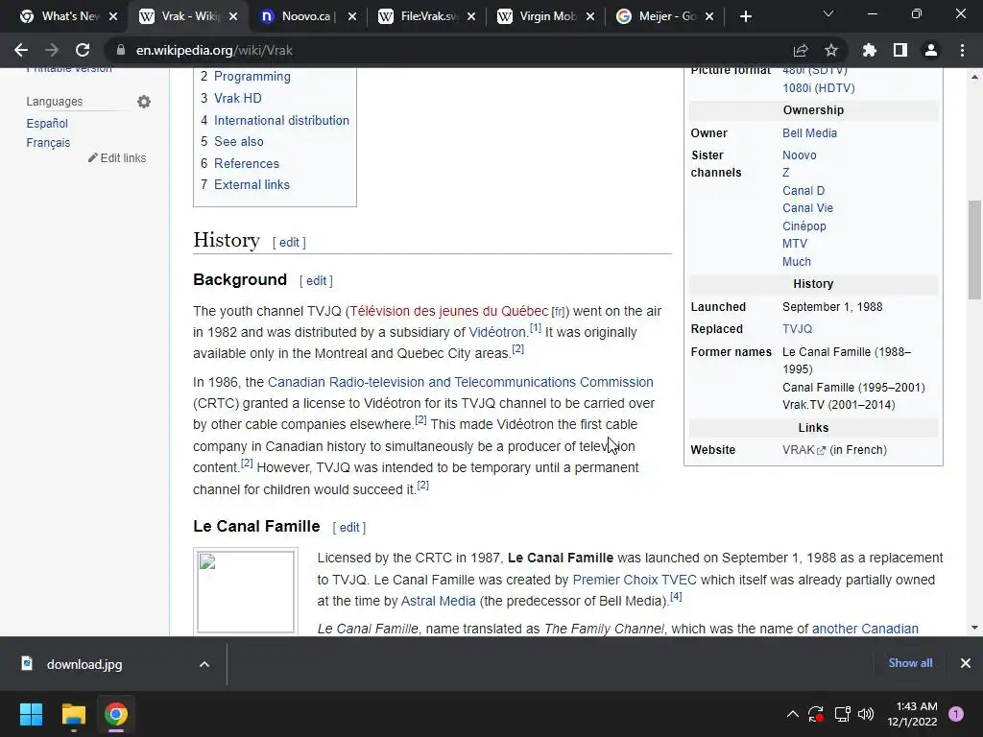983x737 pixels.
Task: Jump to International distribution section
Action: tap(281, 120)
